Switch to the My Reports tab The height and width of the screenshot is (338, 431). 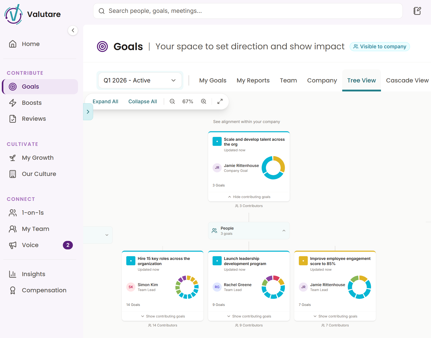(253, 80)
